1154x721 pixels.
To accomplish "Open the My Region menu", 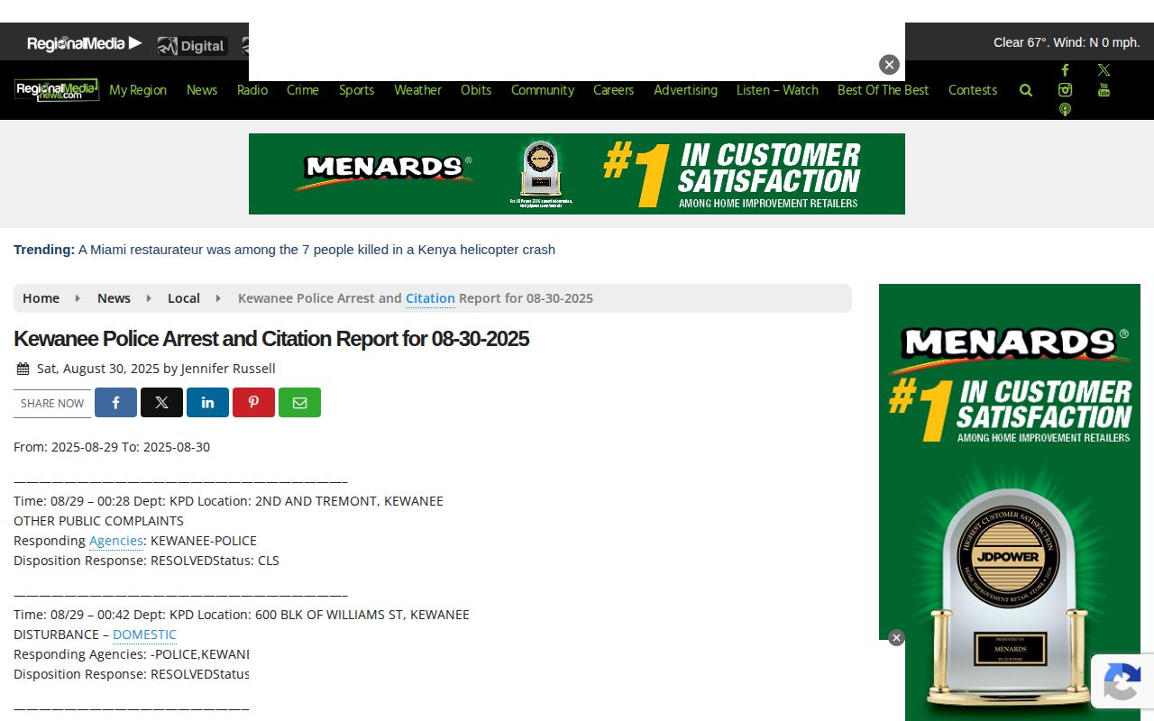I will [x=138, y=90].
